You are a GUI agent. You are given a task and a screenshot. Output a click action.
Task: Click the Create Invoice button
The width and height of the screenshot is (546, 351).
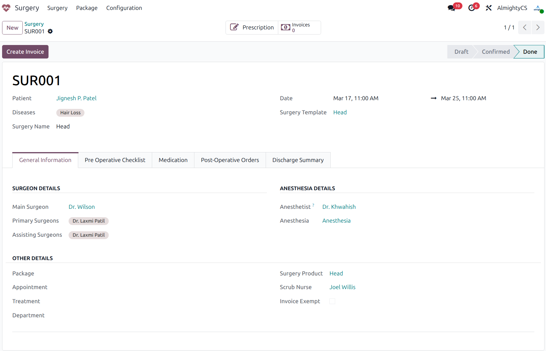point(25,52)
